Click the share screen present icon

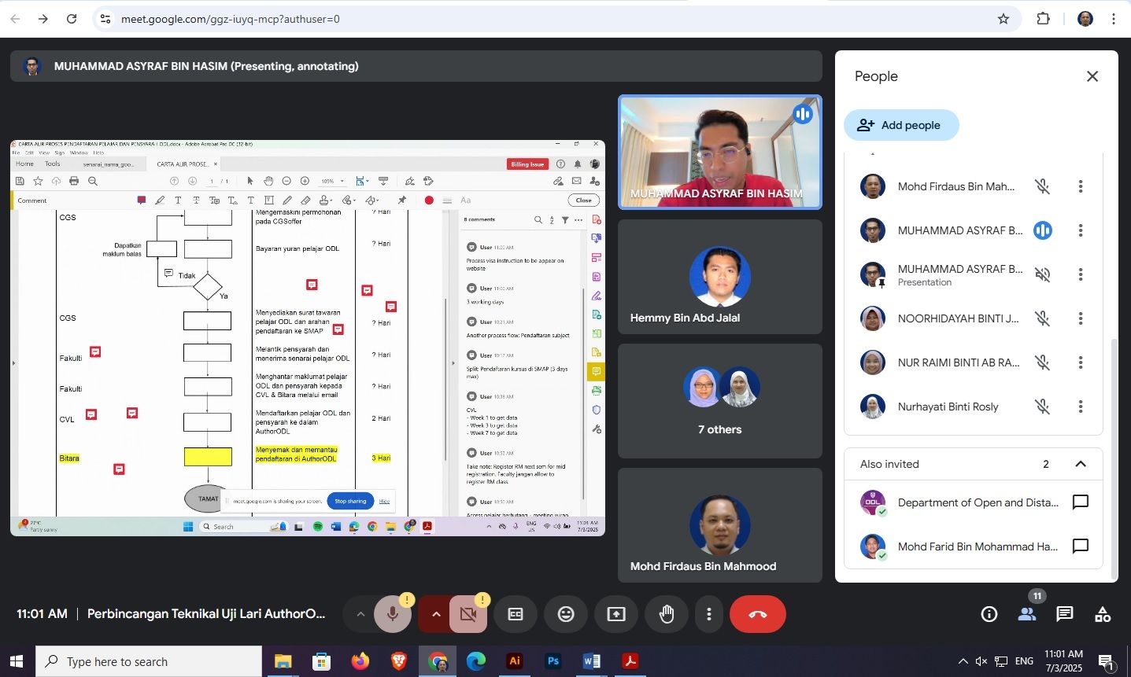pyautogui.click(x=616, y=614)
